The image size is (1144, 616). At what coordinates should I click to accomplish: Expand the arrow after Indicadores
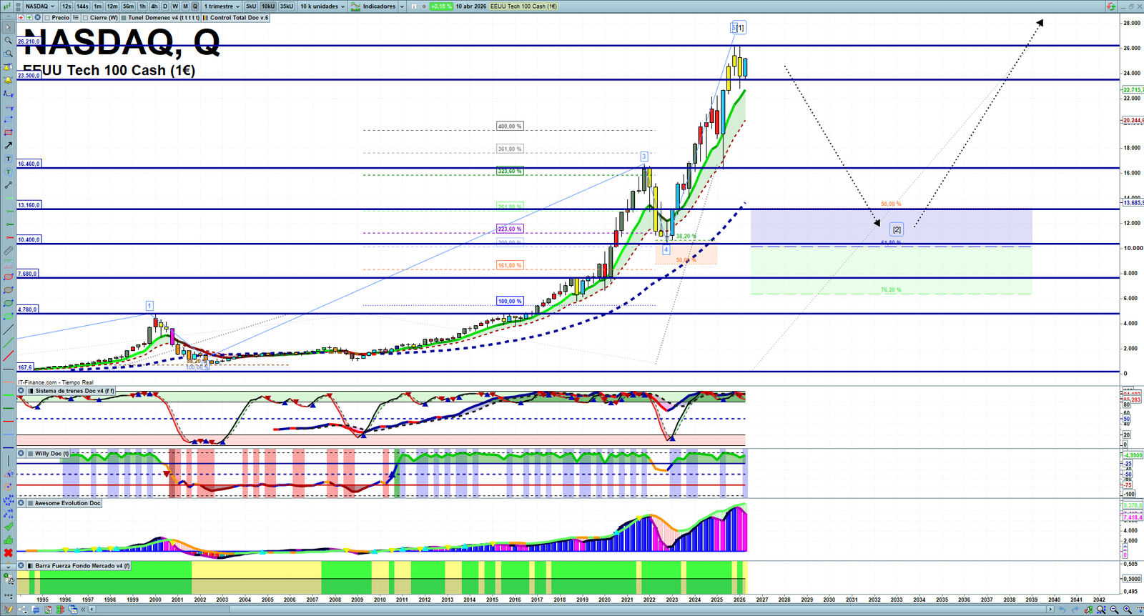click(402, 6)
